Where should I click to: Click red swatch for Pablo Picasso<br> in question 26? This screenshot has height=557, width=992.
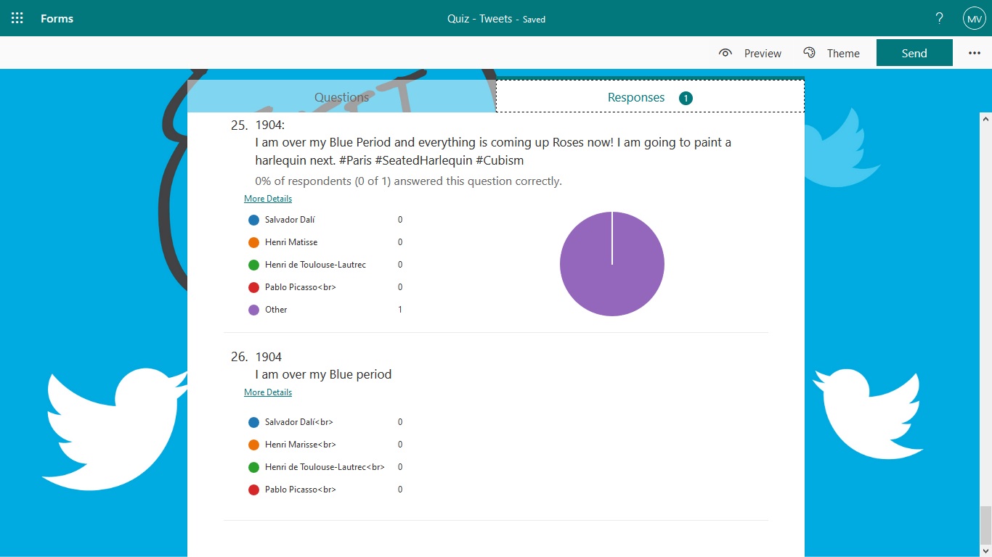253,490
